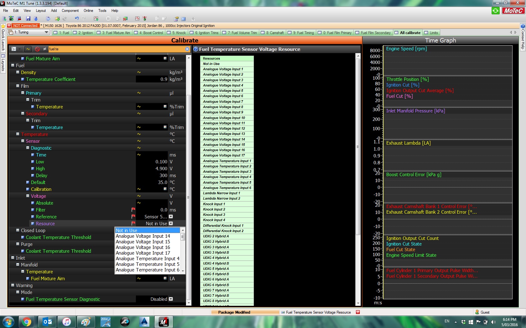526x328 pixels.
Task: Click the Pause button in the toolbar
Action: click(x=108, y=19)
